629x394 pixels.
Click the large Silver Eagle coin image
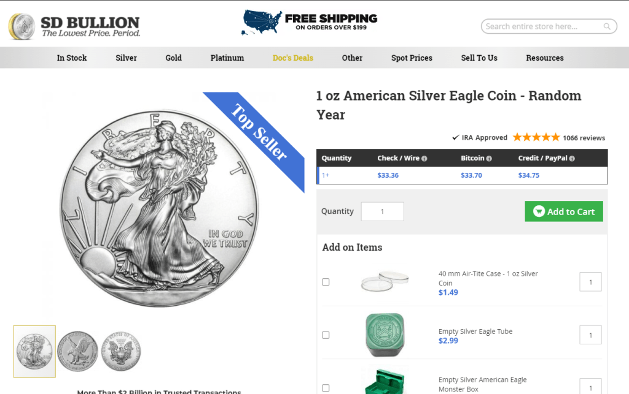[160, 208]
